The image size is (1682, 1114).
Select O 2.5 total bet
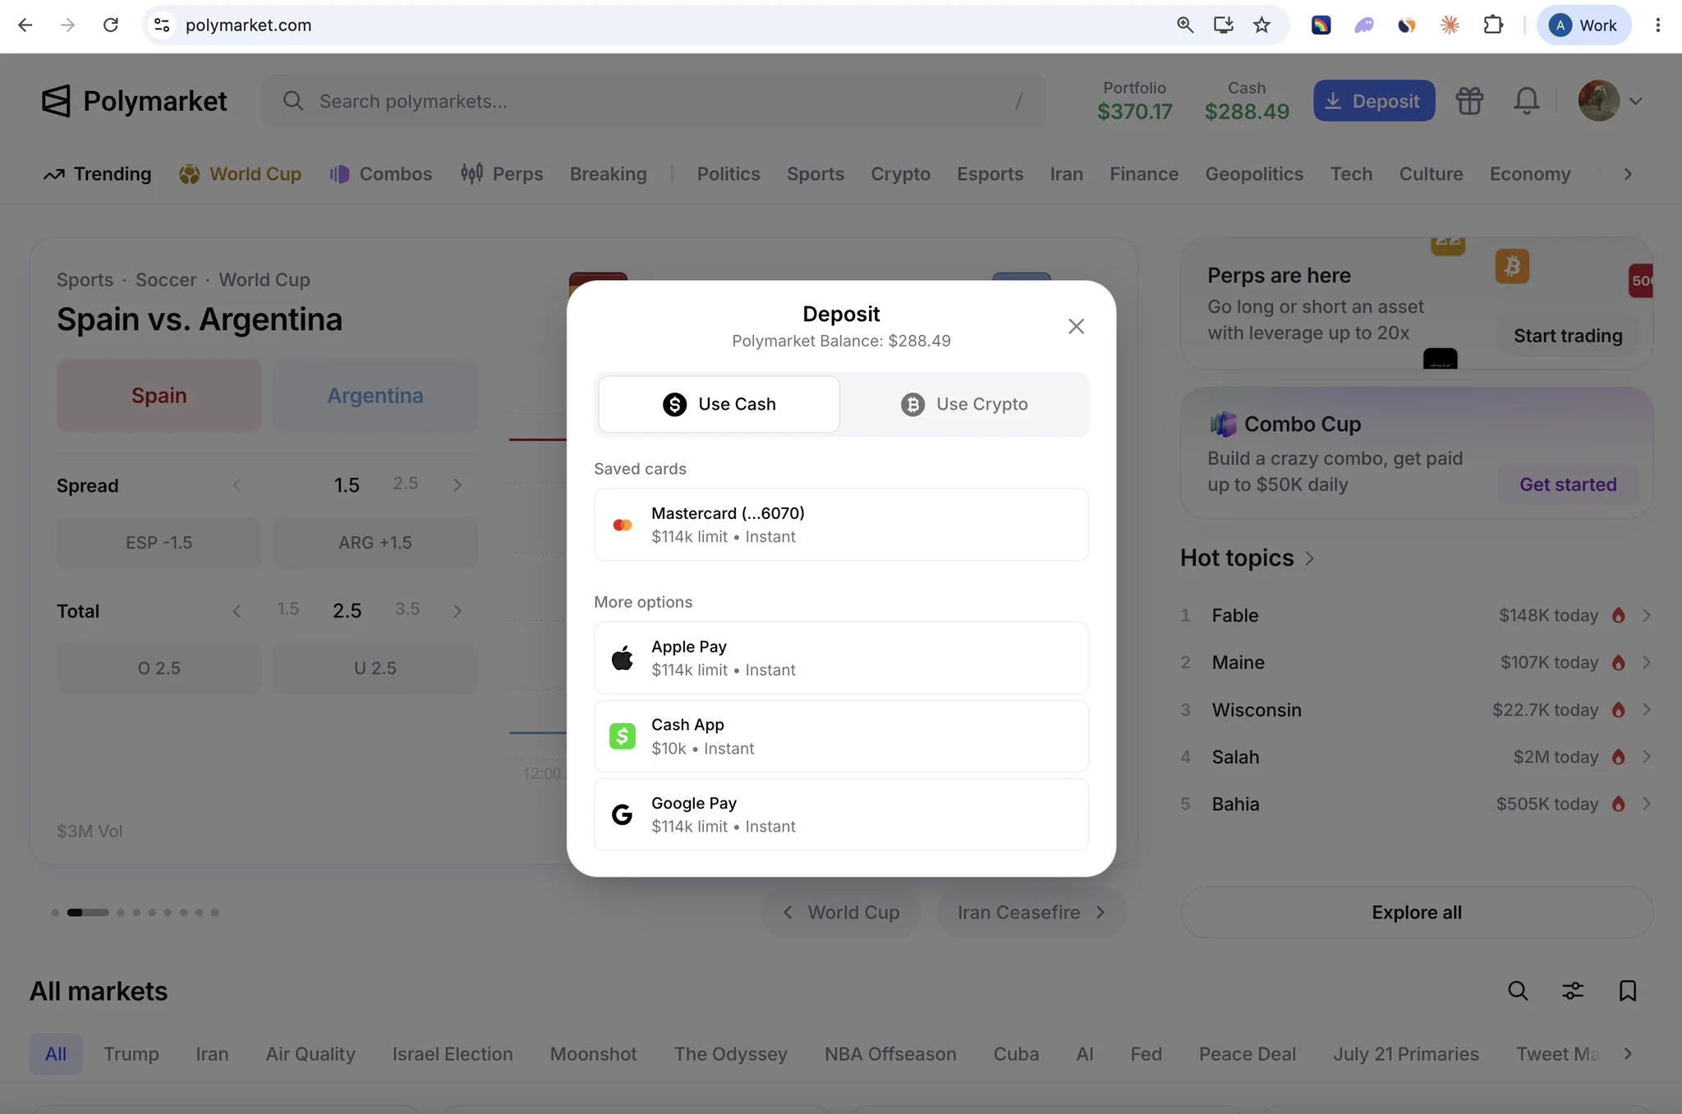point(159,668)
